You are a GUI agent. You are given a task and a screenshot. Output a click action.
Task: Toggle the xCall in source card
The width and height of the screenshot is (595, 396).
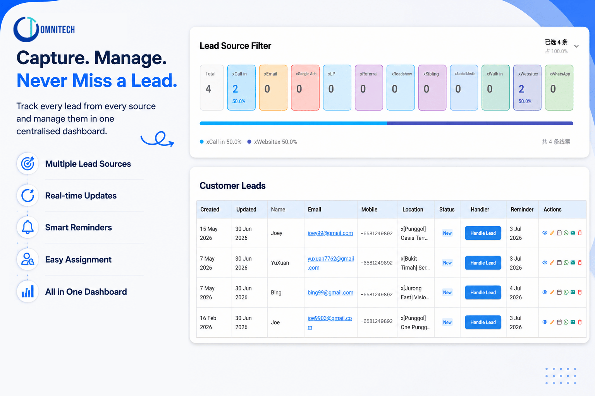coord(241,87)
